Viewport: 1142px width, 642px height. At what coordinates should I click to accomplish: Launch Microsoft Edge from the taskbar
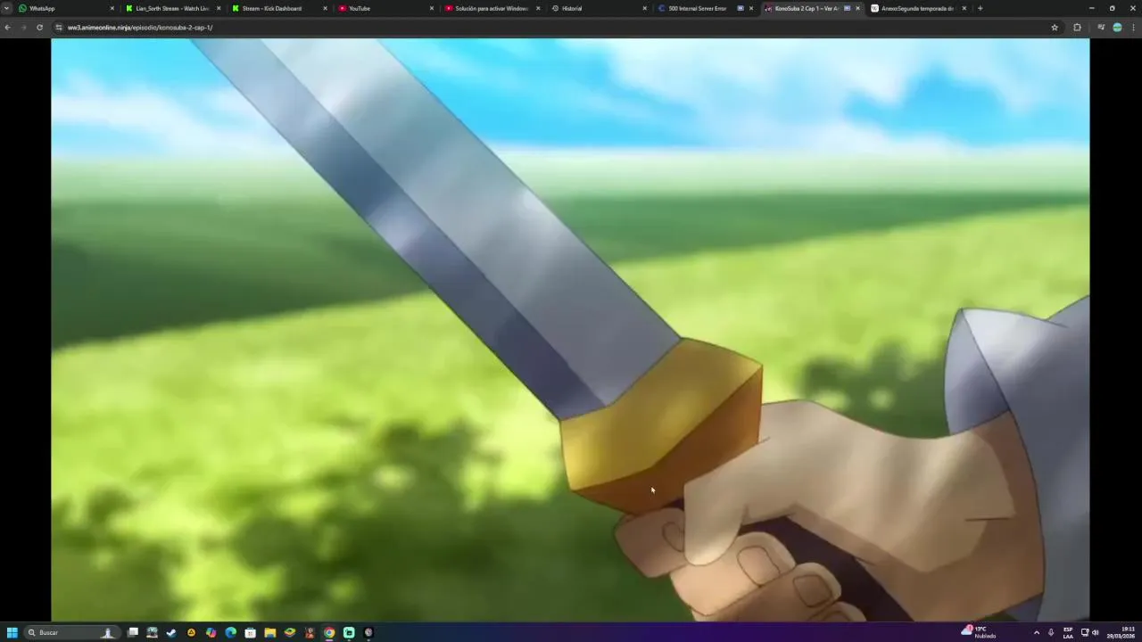pyautogui.click(x=231, y=632)
